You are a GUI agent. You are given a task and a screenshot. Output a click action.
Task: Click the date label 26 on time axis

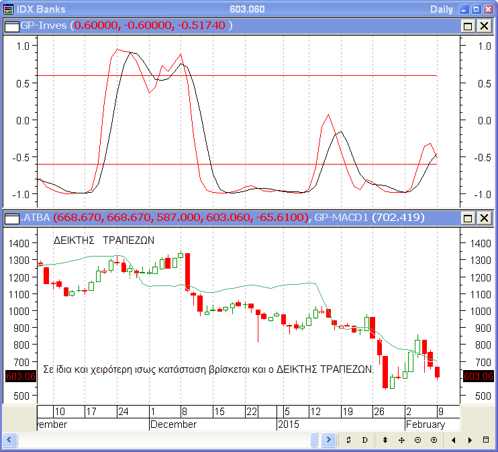pos(379,412)
